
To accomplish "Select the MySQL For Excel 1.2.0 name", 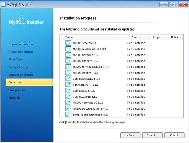I will [86, 61].
